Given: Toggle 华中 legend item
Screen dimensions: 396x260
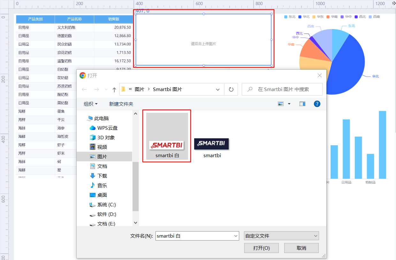Looking at the screenshot, I should coord(346,17).
